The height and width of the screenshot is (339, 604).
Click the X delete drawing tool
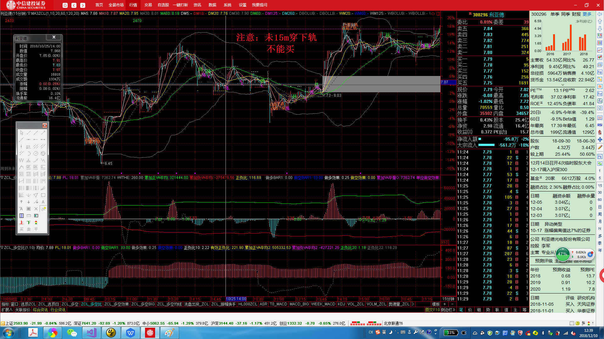[36, 209]
